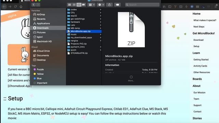
Task: Open 'What makes it special?' link
Action: coord(205,20)
